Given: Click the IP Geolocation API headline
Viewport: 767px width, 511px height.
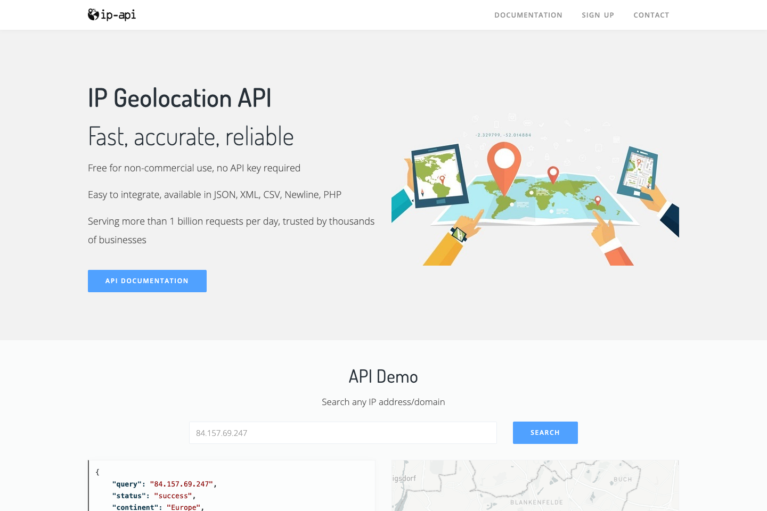Looking at the screenshot, I should click(179, 98).
